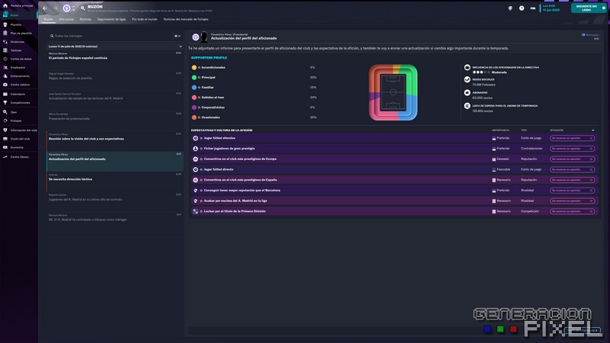This screenshot has width=610, height=343.
Task: Click the Todos los mensajes search field
Action: coord(111,36)
